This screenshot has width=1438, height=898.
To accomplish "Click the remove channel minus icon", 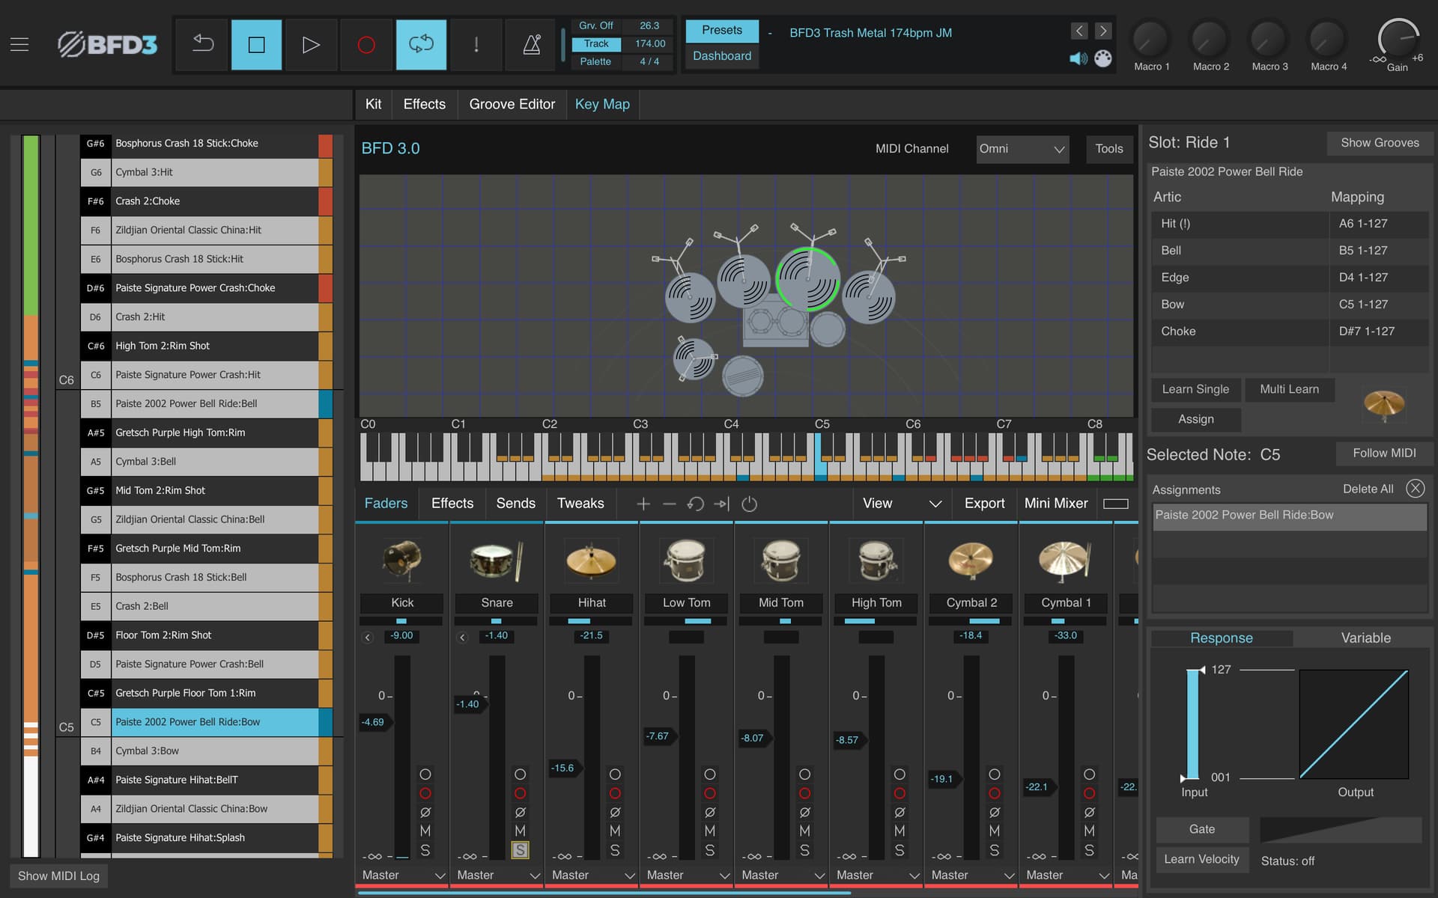I will pyautogui.click(x=670, y=504).
